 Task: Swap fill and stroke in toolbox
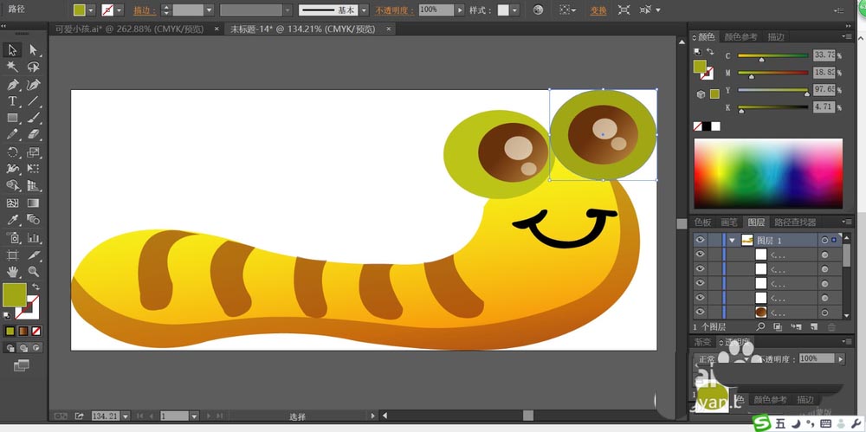(36, 287)
